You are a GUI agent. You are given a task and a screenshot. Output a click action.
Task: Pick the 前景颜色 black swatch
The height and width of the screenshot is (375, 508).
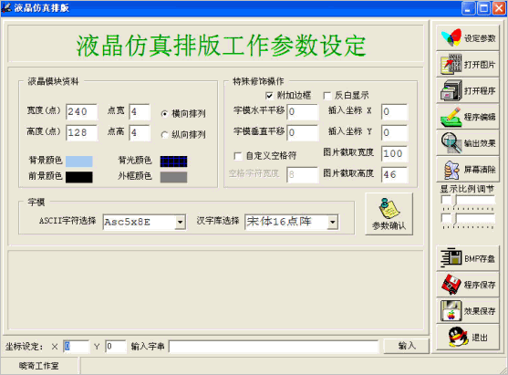79,177
